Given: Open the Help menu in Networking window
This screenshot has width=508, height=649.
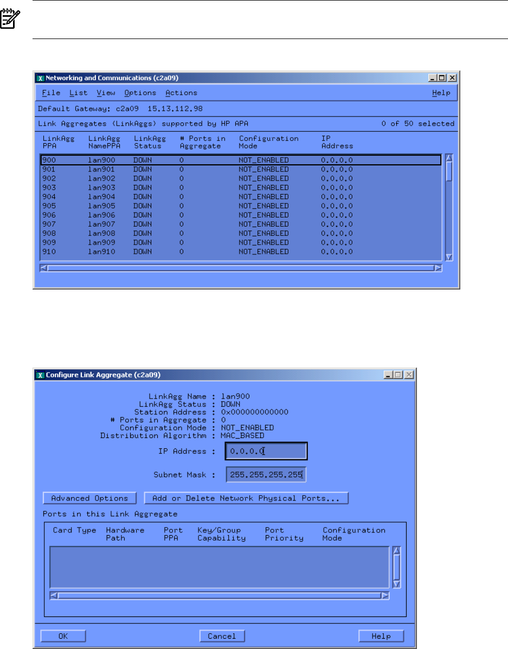Looking at the screenshot, I should pyautogui.click(x=441, y=93).
